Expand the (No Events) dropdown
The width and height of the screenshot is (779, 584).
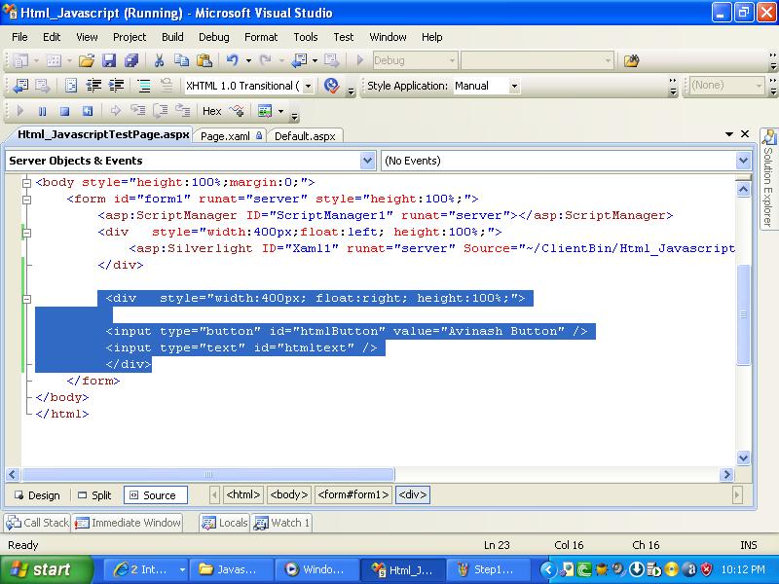point(743,161)
